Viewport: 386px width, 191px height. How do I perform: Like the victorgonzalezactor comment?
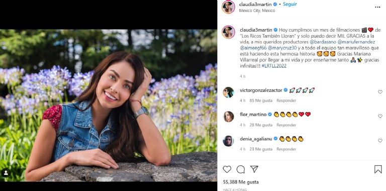click(380, 92)
